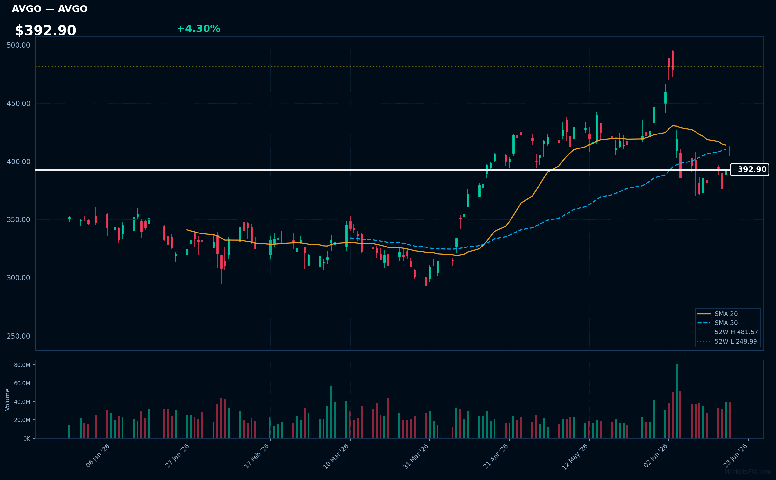Click the 02 Jun '26 date label
Image resolution: width=776 pixels, height=480 pixels.
[x=655, y=456]
